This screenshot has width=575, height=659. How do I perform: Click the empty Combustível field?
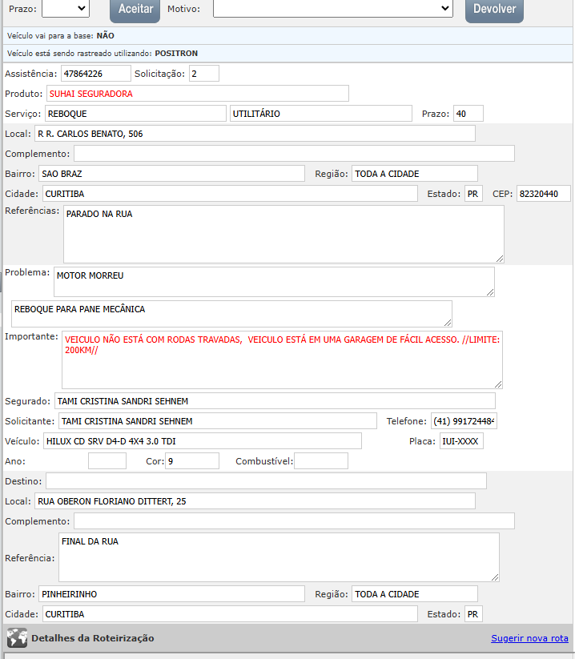click(321, 461)
